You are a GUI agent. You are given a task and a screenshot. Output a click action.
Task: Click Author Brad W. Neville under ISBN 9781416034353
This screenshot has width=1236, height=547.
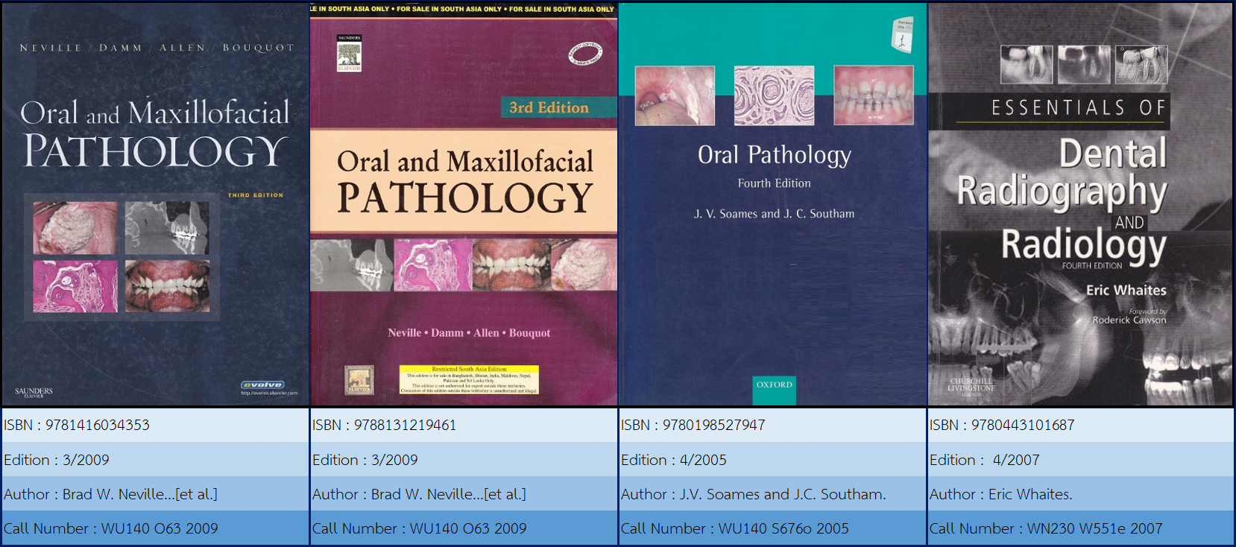tap(155, 494)
